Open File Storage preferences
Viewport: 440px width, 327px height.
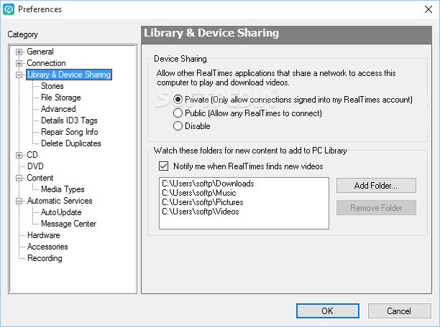(61, 98)
